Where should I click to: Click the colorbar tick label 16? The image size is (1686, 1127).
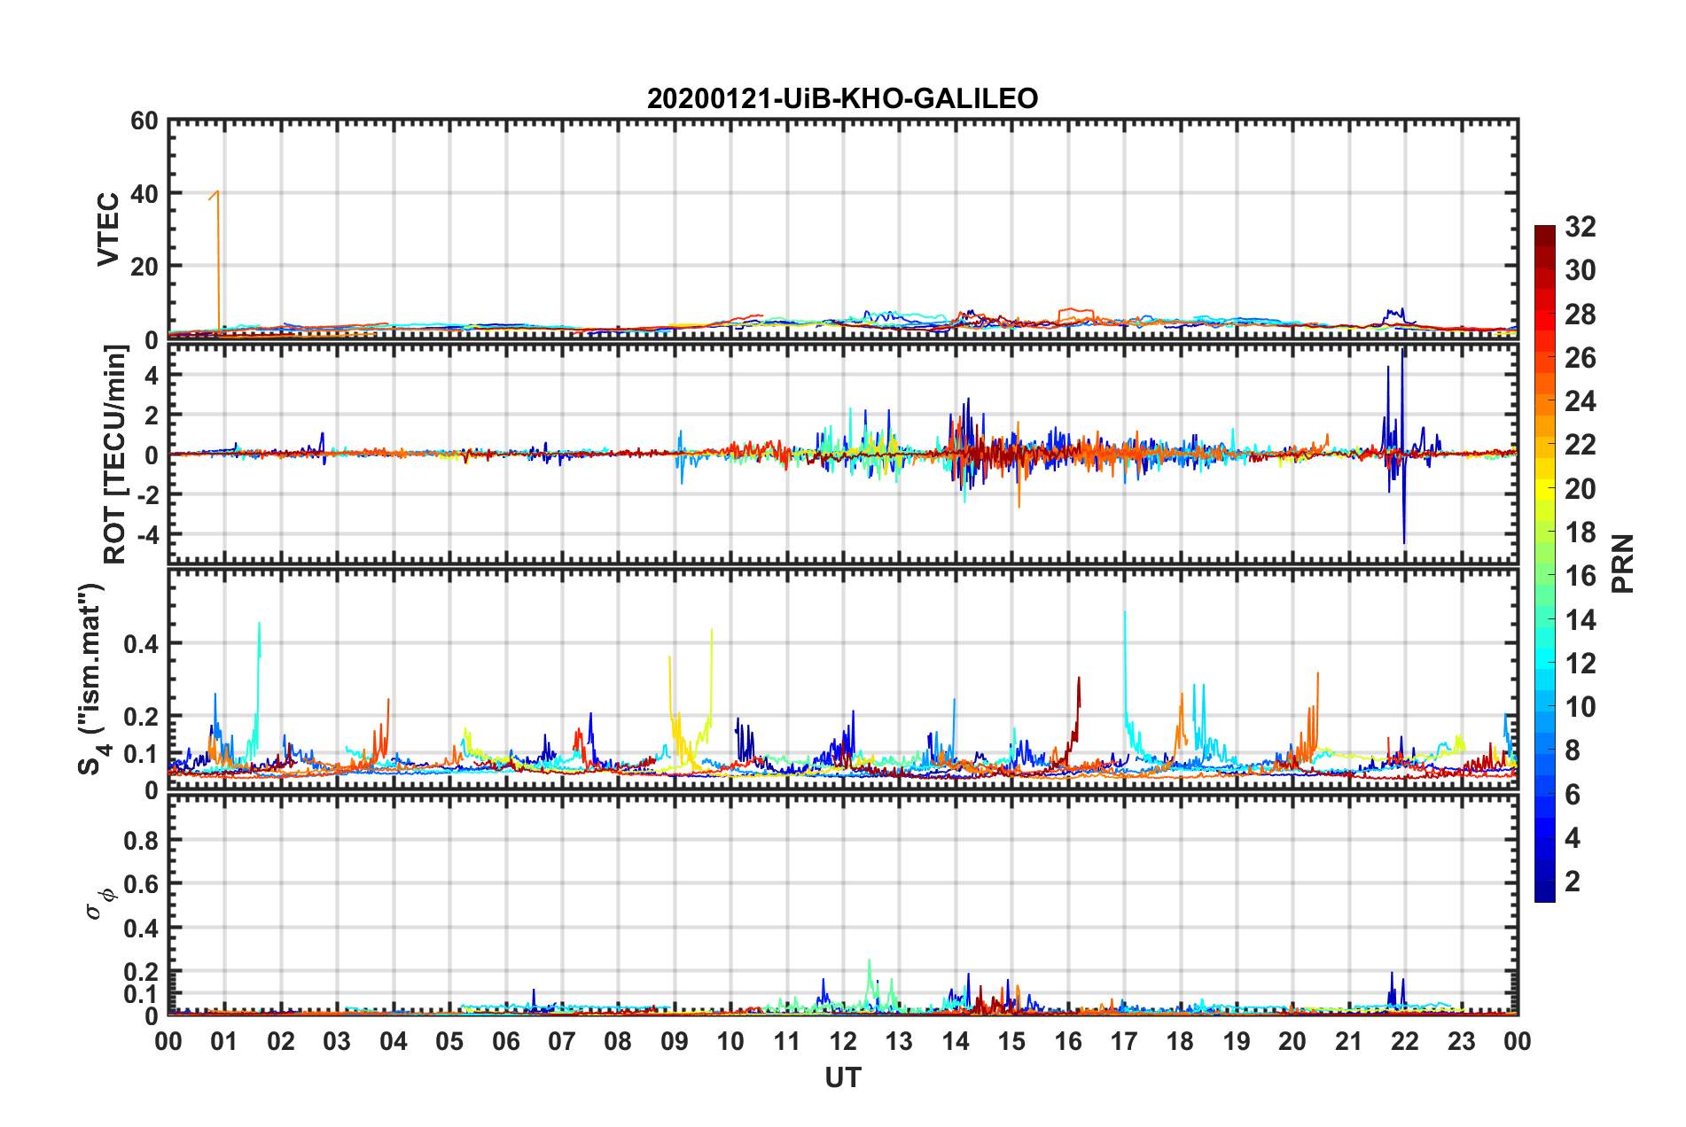pos(1580,576)
